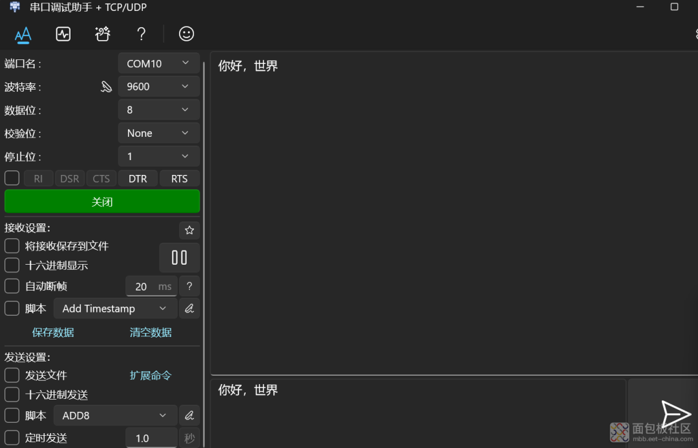The width and height of the screenshot is (698, 448).
Task: Select the text mode AA icon
Action: pyautogui.click(x=23, y=34)
